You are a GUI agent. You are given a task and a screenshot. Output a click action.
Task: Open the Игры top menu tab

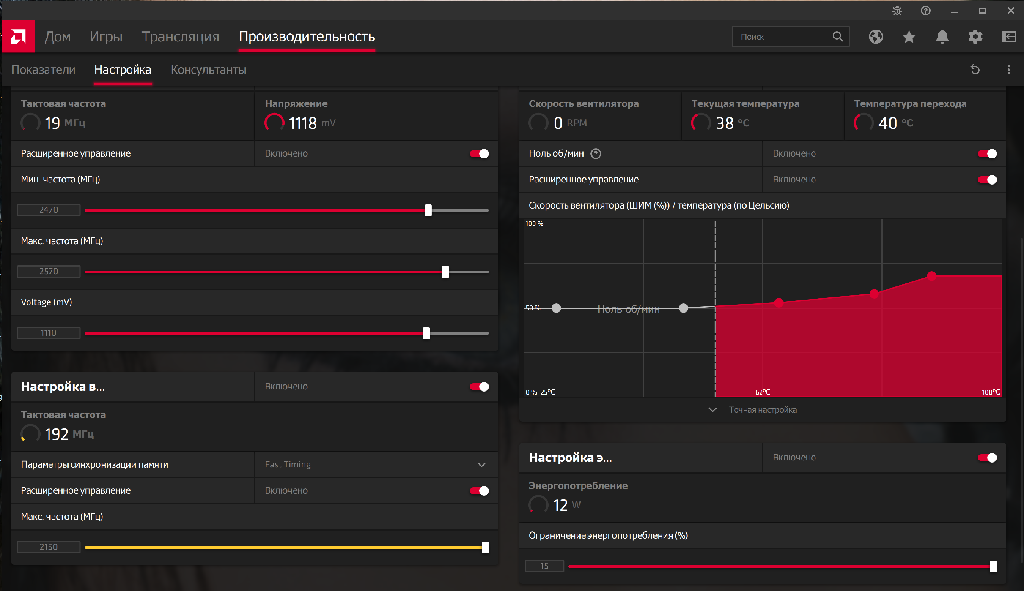(106, 37)
